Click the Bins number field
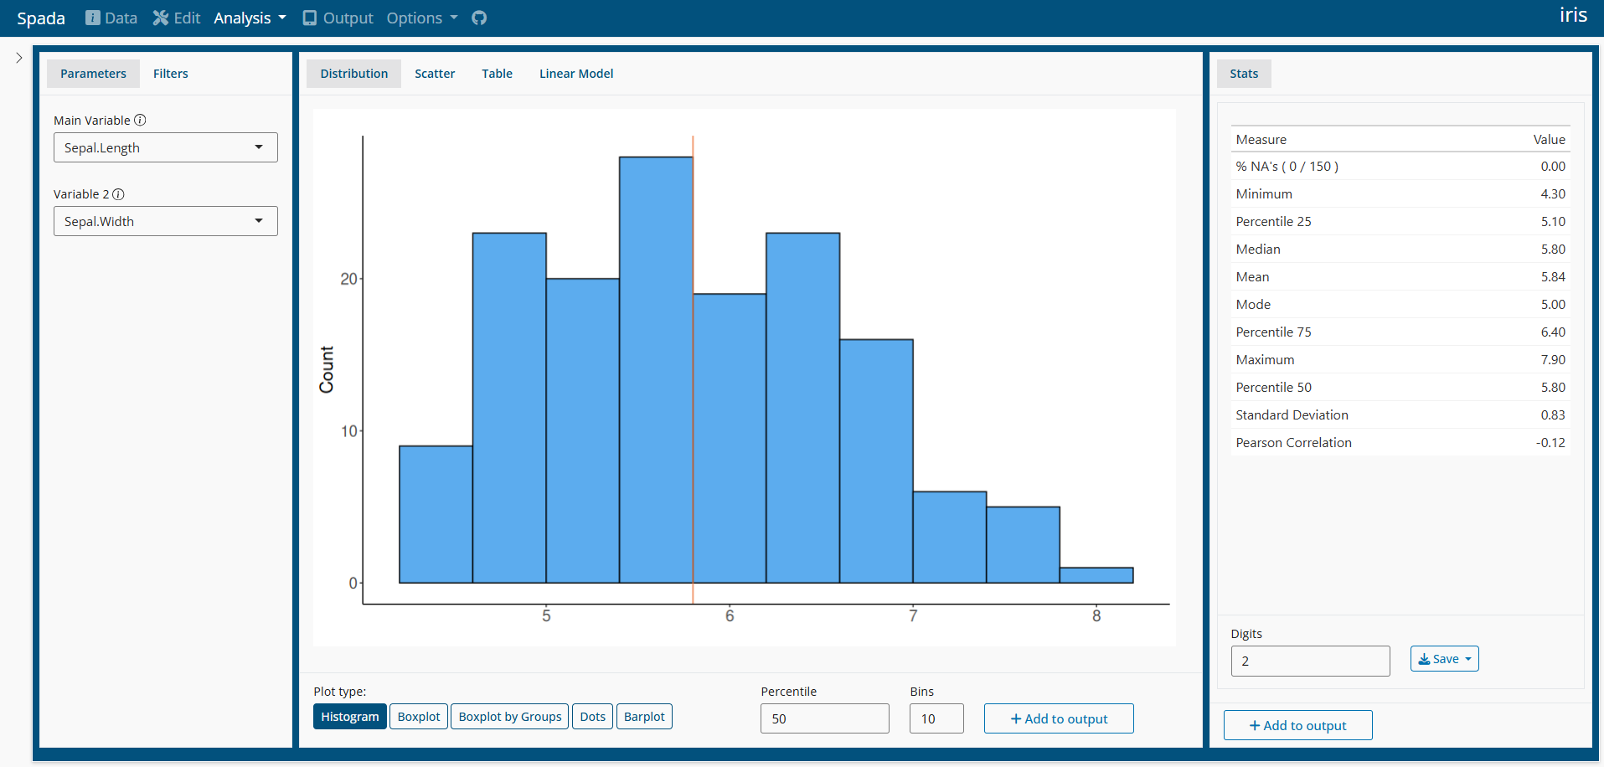 pos(936,718)
